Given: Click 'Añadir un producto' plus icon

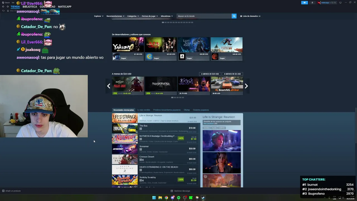Looking at the screenshot, I should tap(3, 191).
